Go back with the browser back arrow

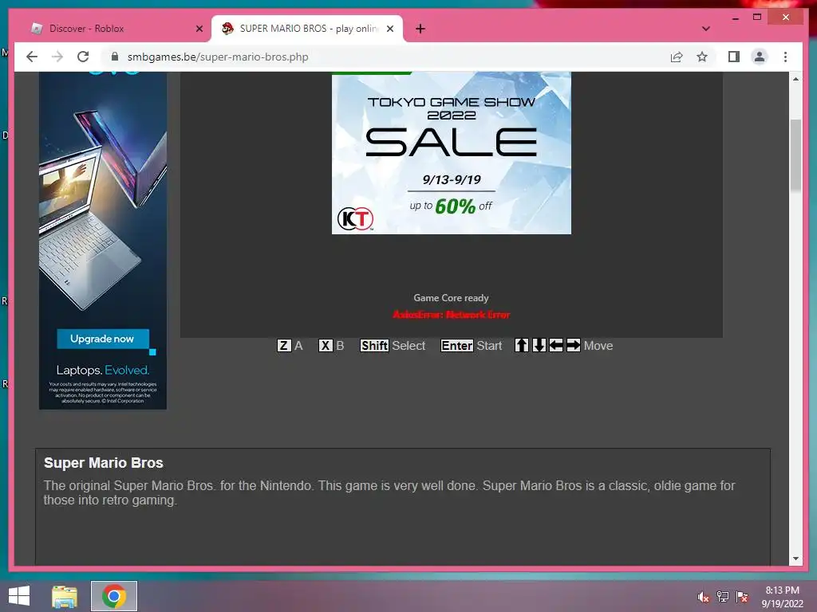pyautogui.click(x=32, y=57)
